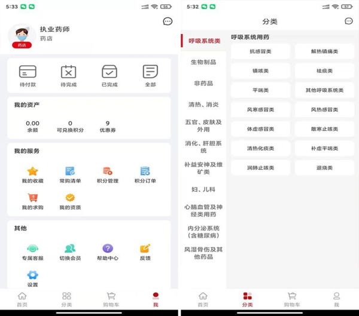This screenshot has width=359, height=316.
Task: Open the 待付款 pending payment orders icon
Action: pos(28,72)
